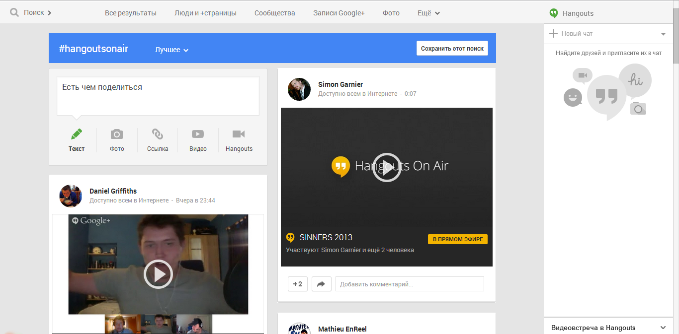Open Simon Garnier name link

[340, 84]
